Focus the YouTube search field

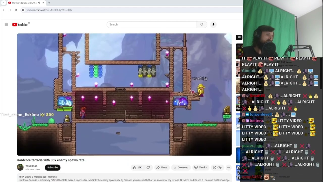point(152,25)
